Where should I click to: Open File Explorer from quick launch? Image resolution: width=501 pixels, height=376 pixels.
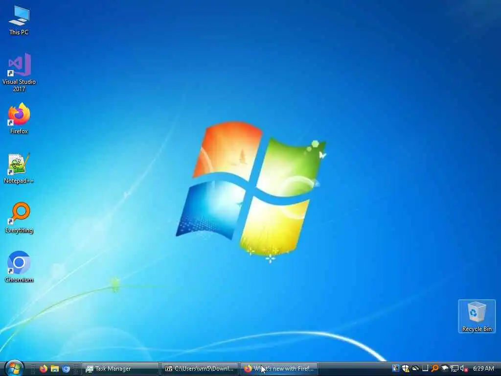[x=55, y=369]
